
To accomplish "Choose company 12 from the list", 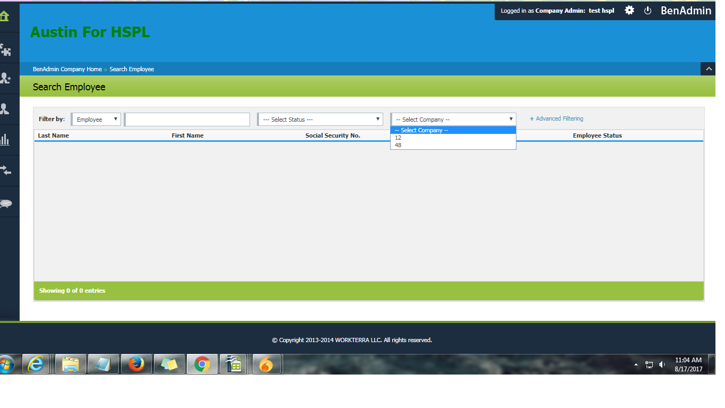I will point(399,138).
